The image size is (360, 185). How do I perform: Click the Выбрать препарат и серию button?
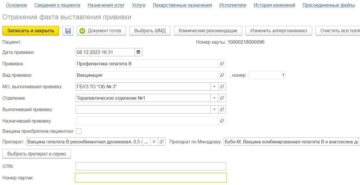click(37, 154)
